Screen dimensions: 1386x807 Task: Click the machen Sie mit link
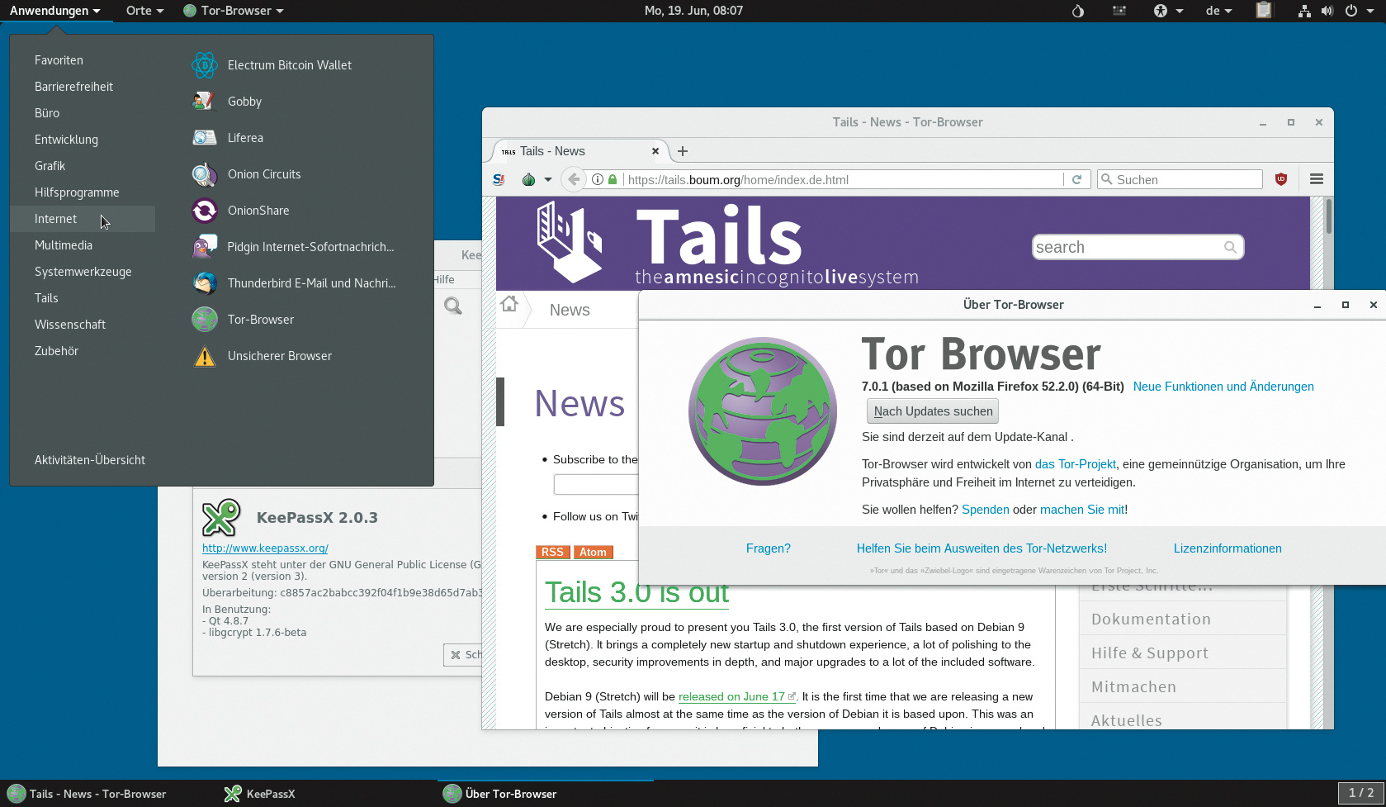tap(1082, 510)
